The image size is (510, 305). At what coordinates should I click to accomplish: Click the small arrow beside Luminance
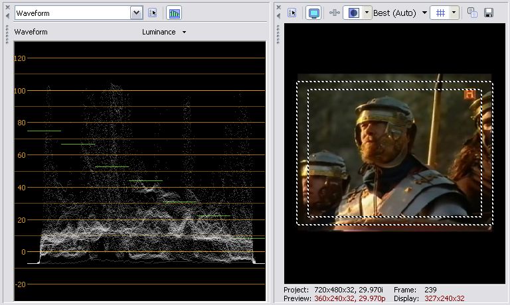tap(184, 32)
